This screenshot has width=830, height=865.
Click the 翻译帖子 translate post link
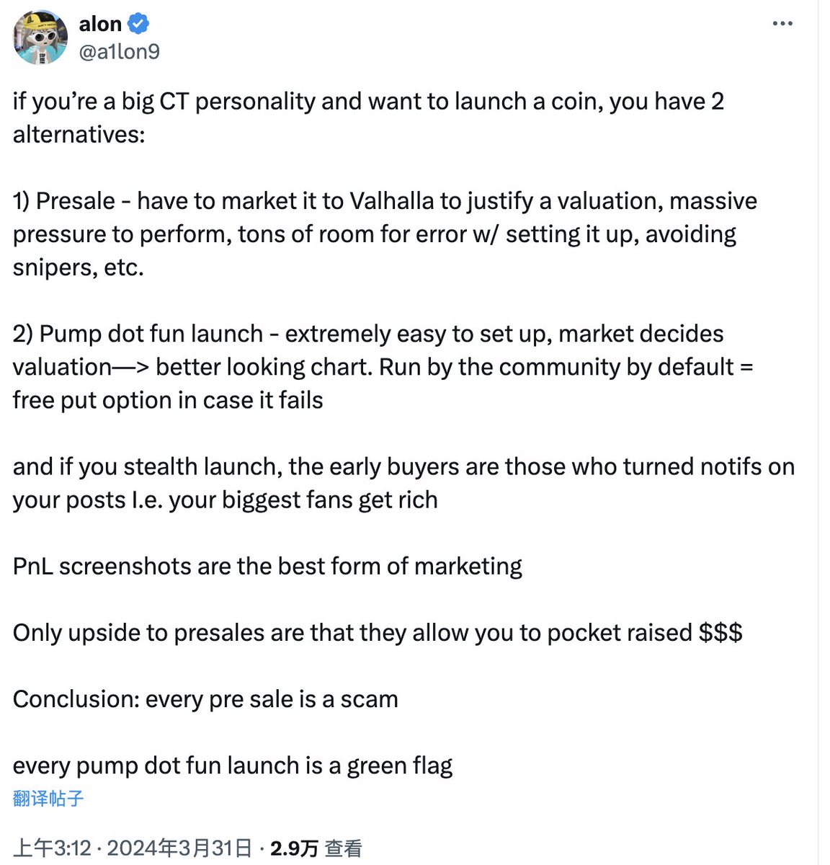point(48,798)
